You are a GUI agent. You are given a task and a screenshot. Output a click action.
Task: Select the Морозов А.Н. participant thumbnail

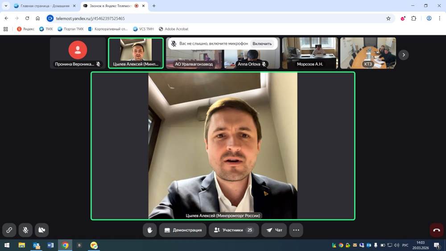pyautogui.click(x=310, y=53)
